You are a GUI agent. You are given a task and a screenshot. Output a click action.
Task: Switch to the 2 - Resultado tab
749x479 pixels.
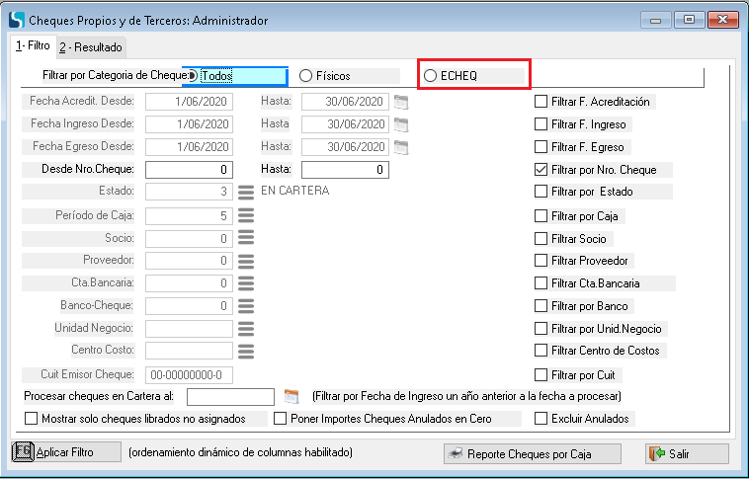(90, 46)
